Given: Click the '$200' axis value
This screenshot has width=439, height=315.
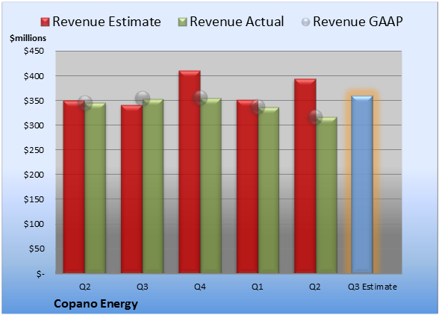Looking at the screenshot, I should coord(34,175).
